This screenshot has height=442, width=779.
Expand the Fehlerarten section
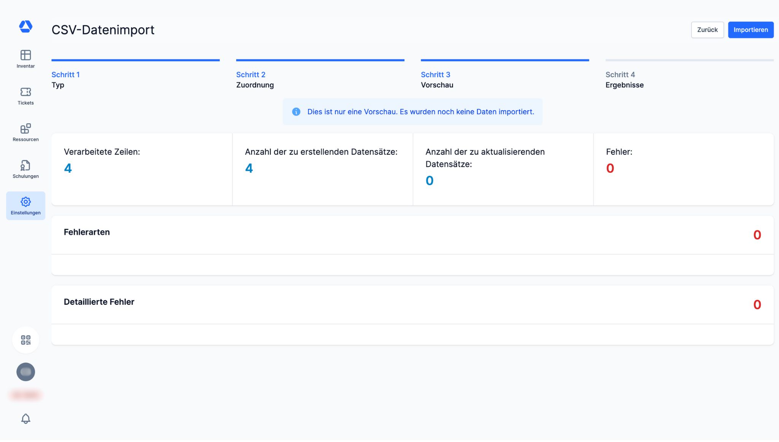pos(87,232)
